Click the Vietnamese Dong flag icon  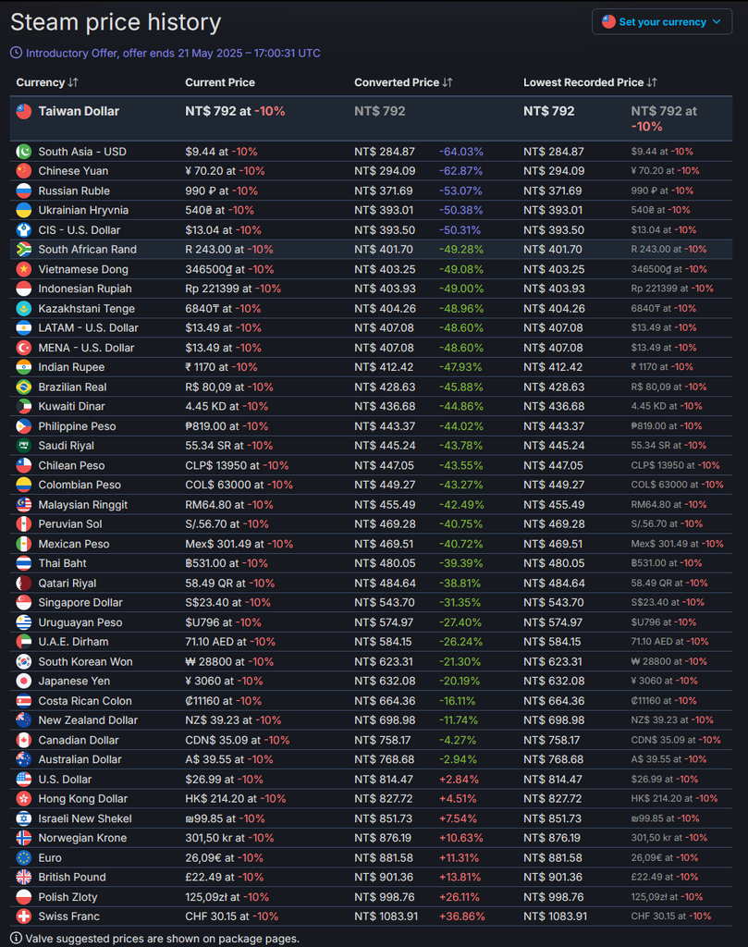coord(23,269)
